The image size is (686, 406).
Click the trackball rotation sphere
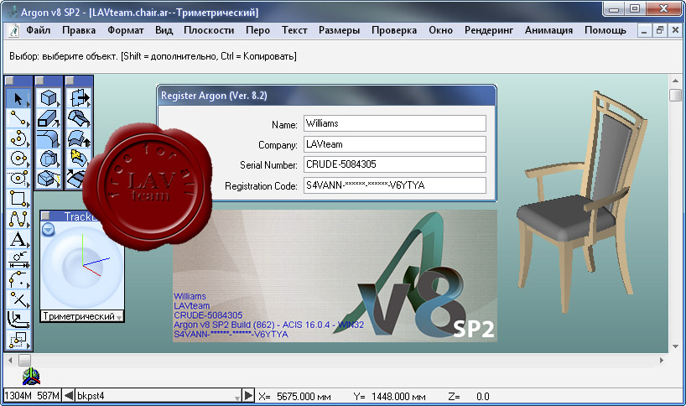click(82, 267)
